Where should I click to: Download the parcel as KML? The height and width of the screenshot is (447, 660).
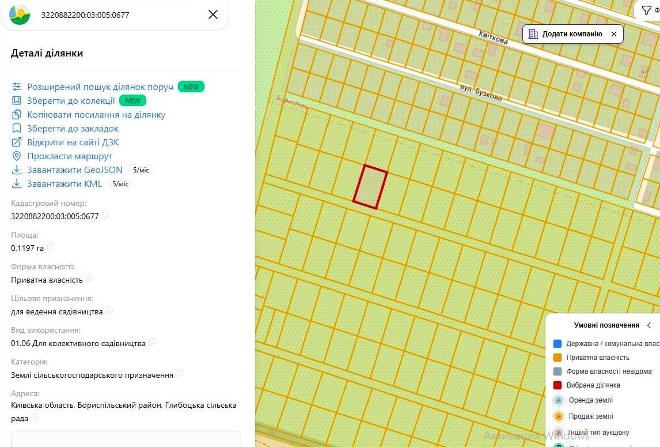(65, 184)
